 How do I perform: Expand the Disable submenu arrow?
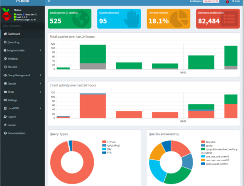(41, 84)
